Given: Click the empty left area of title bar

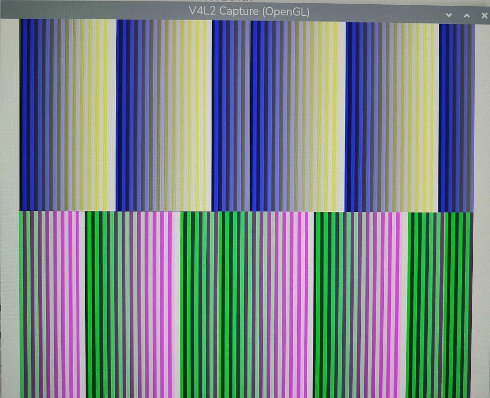Looking at the screenshot, I should click(94, 12).
